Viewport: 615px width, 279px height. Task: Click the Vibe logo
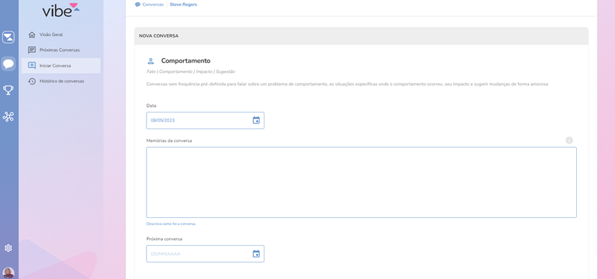click(60, 10)
